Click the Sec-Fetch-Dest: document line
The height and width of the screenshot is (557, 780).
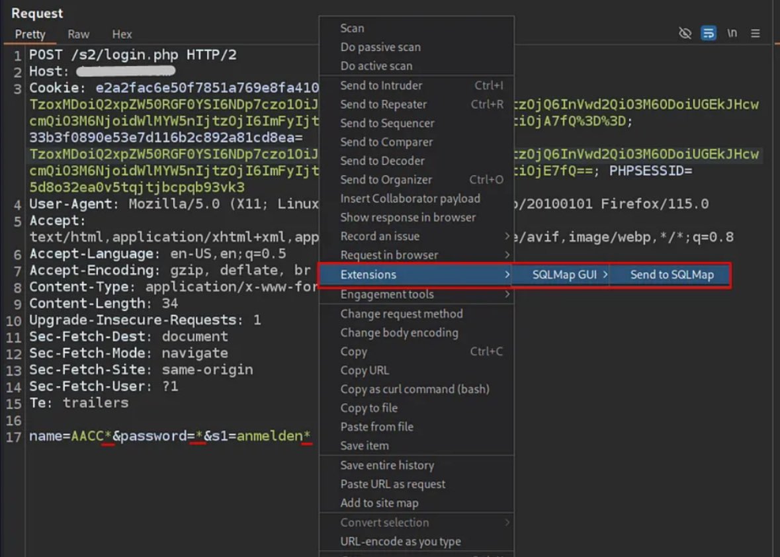pyautogui.click(x=128, y=337)
